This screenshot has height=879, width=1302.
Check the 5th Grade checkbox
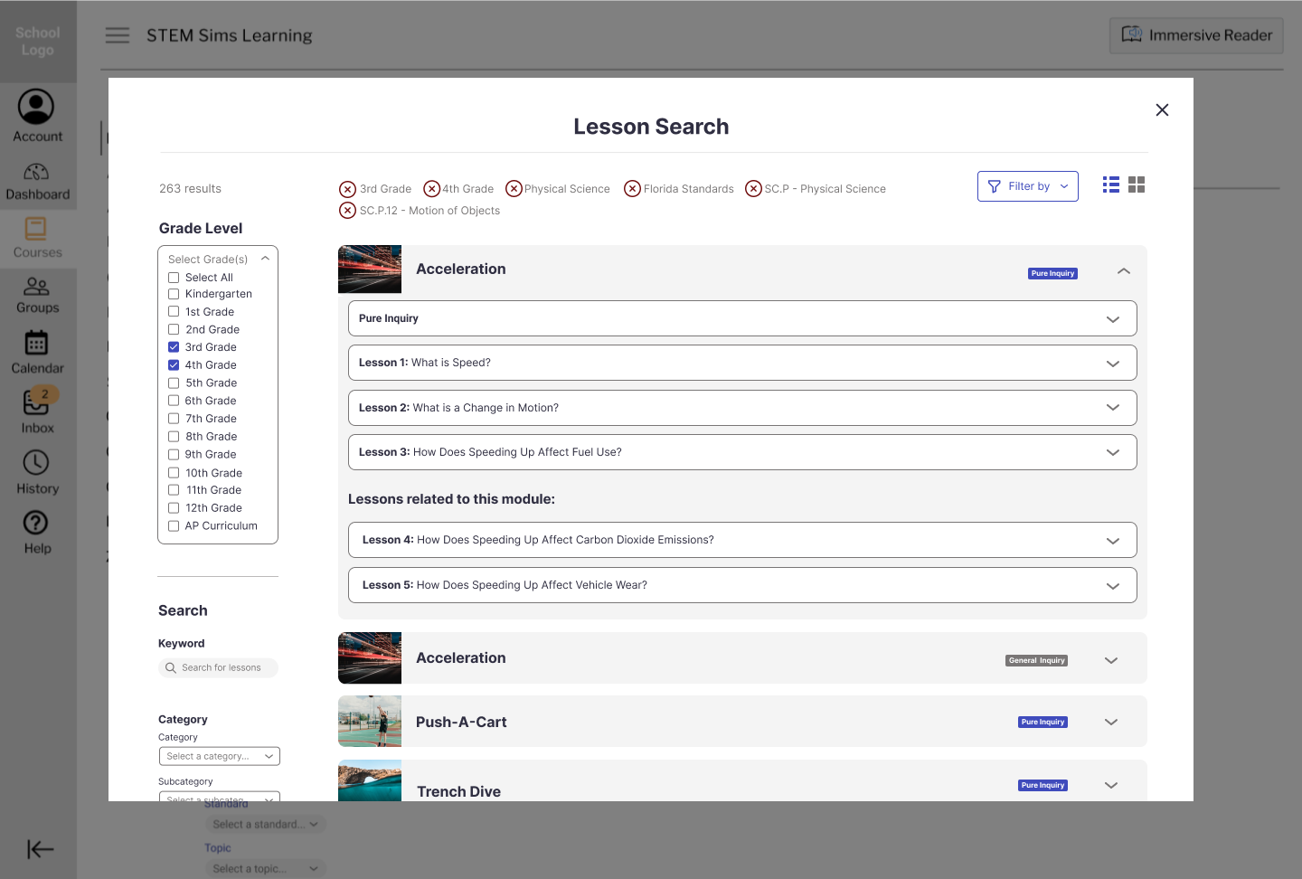(x=174, y=383)
